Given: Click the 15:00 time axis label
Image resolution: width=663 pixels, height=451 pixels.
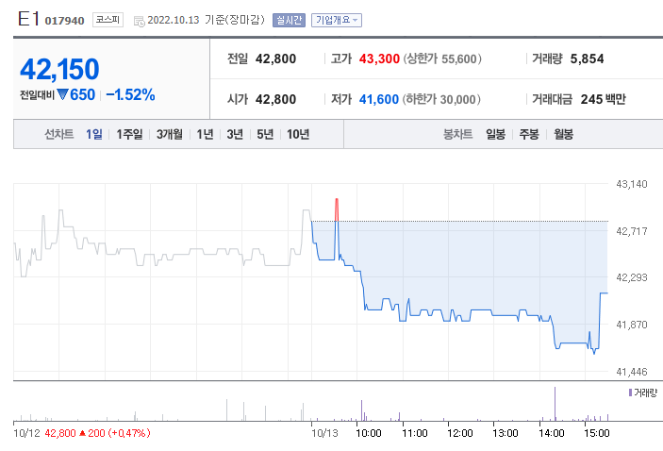Looking at the screenshot, I should pos(597,433).
